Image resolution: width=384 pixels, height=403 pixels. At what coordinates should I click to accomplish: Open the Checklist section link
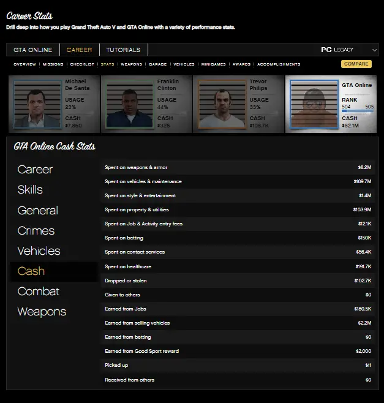coord(82,64)
